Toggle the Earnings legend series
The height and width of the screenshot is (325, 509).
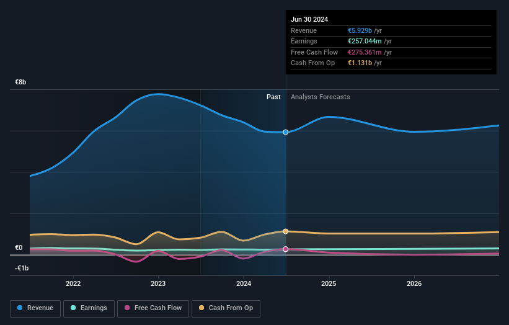click(x=89, y=308)
